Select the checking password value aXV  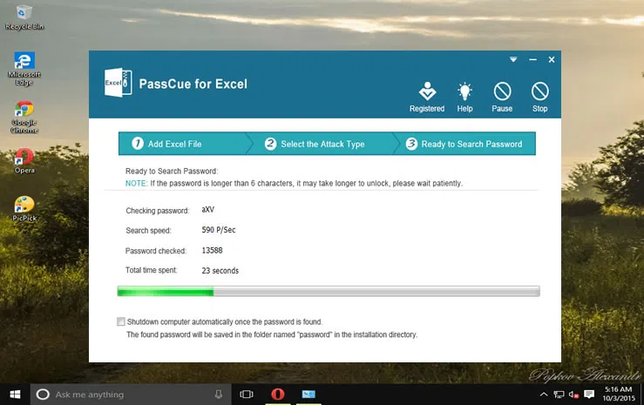click(x=207, y=210)
